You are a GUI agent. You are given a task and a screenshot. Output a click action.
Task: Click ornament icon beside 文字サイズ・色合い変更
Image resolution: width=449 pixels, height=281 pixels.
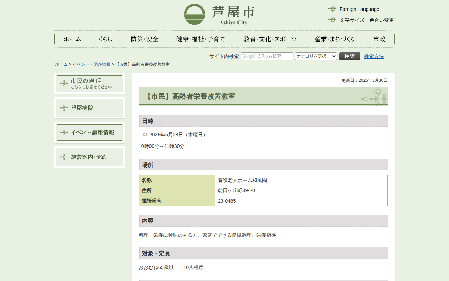click(332, 20)
